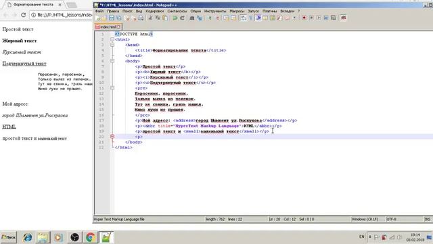
Task: Click the green Undo arrow icon
Action: click(x=175, y=18)
